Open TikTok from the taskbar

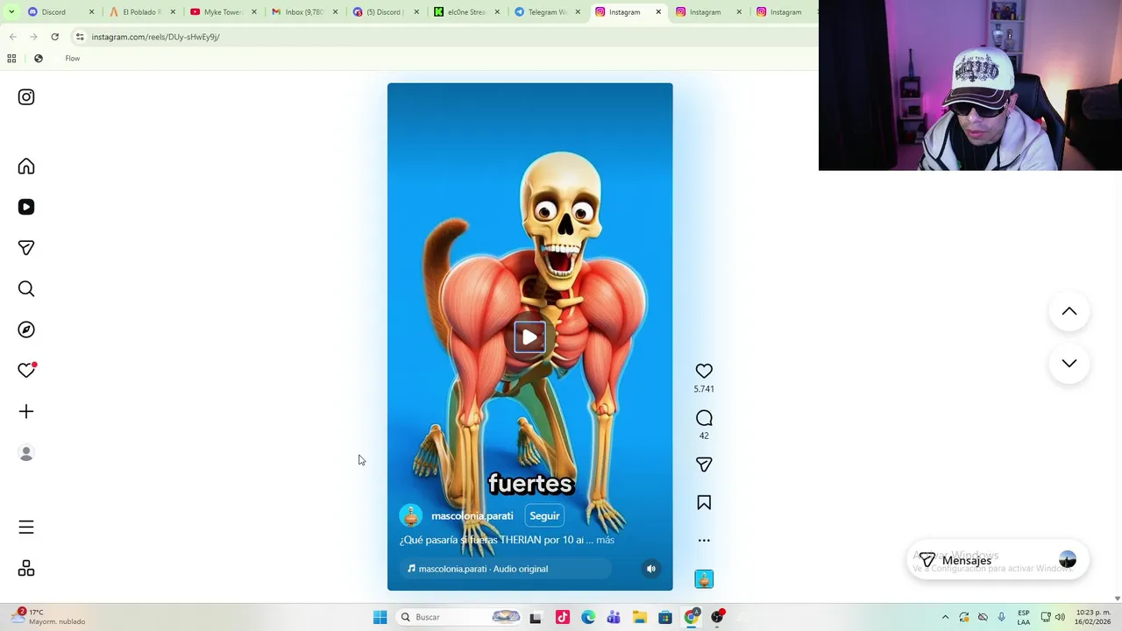(562, 617)
